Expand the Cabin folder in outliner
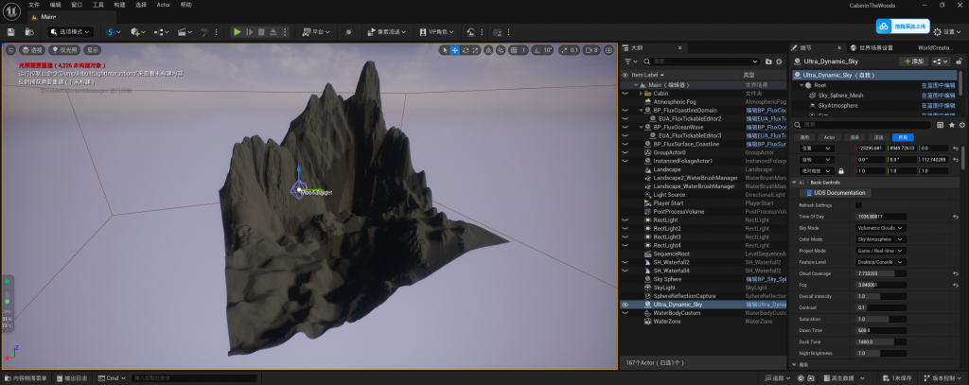Image resolution: width=969 pixels, height=385 pixels. coord(643,94)
